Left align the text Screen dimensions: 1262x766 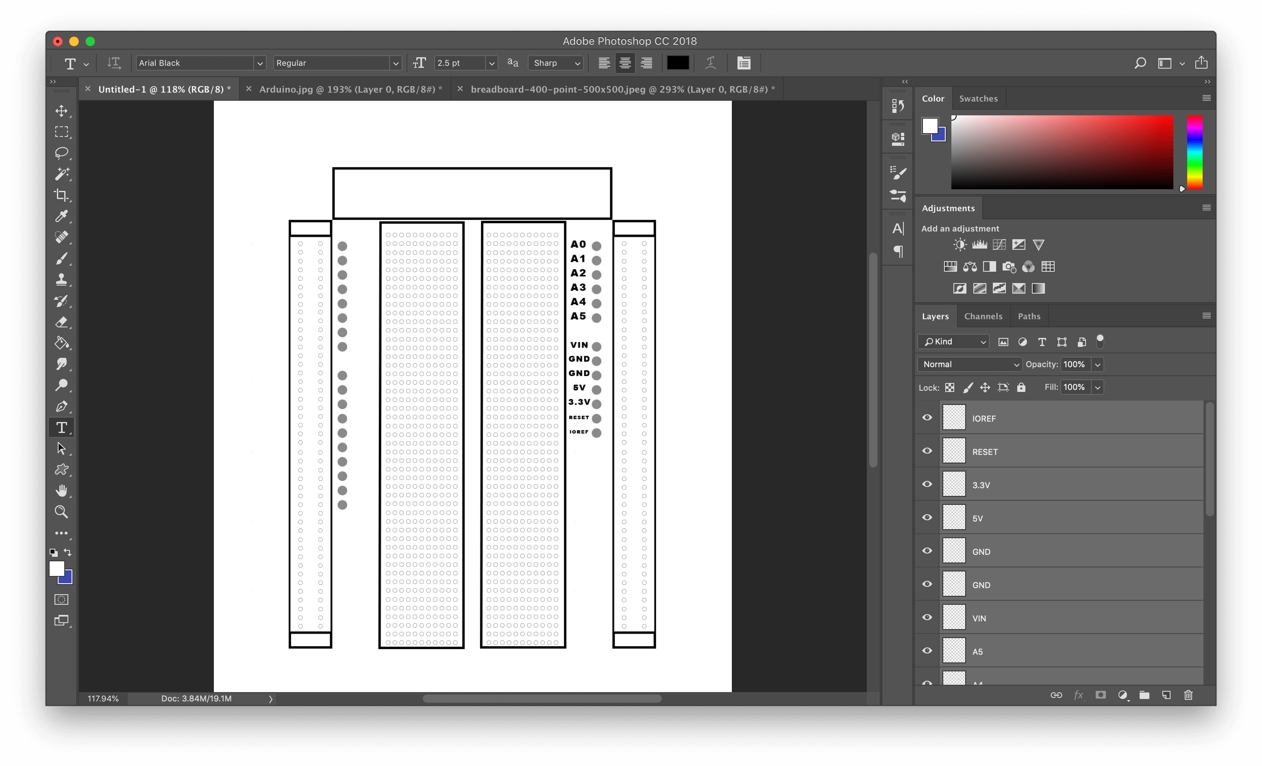604,63
